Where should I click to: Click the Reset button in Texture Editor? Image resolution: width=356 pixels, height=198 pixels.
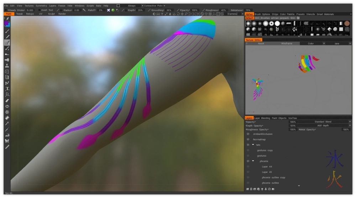pyautogui.click(x=261, y=43)
